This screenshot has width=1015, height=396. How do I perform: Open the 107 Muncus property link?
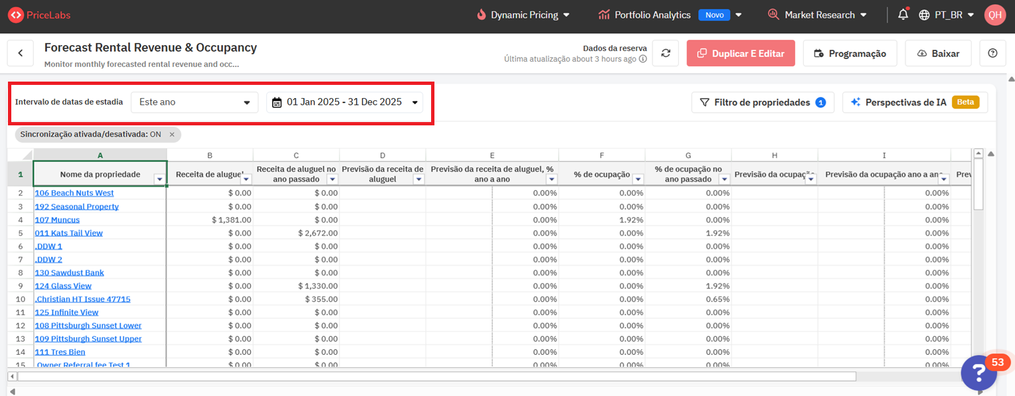57,220
